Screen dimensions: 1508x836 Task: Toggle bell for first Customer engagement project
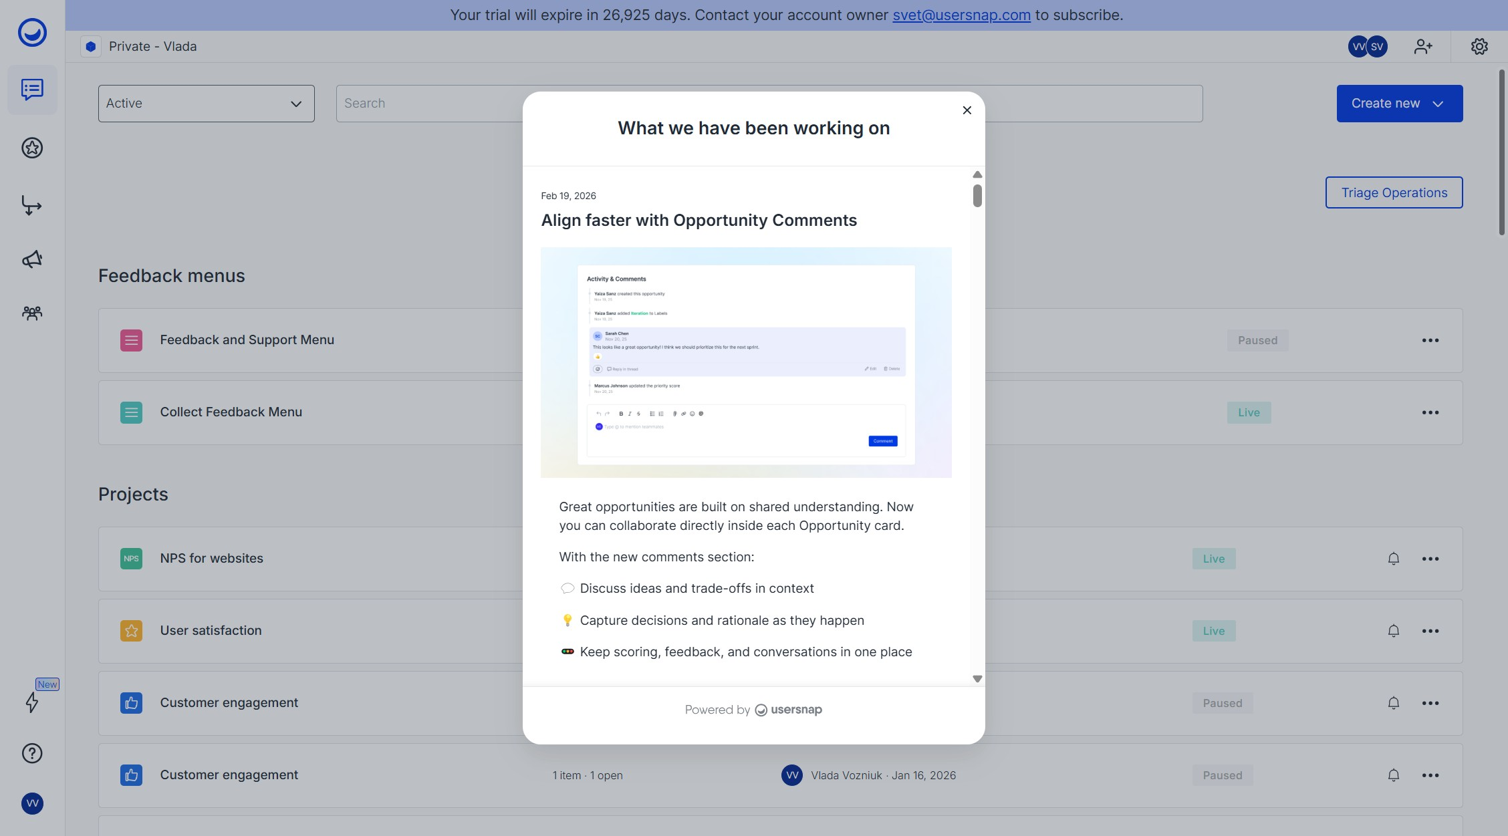click(1394, 703)
